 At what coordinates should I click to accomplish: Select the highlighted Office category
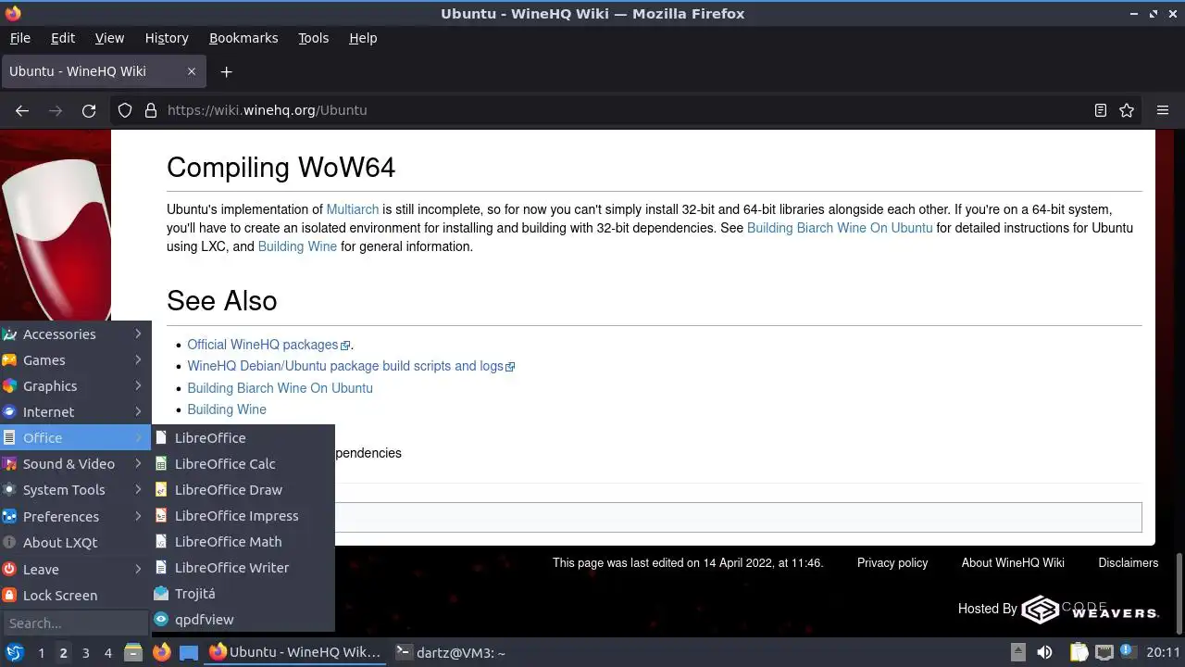(x=75, y=438)
